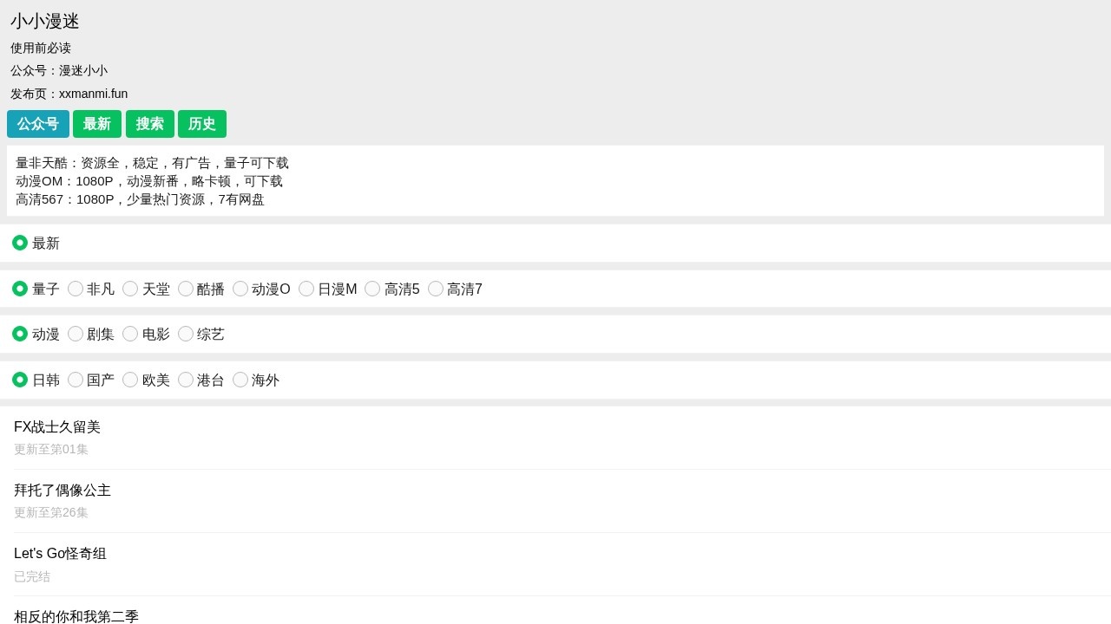Viewport: 1111px width, 624px height.
Task: Open the 搜索 search button
Action: (x=150, y=124)
